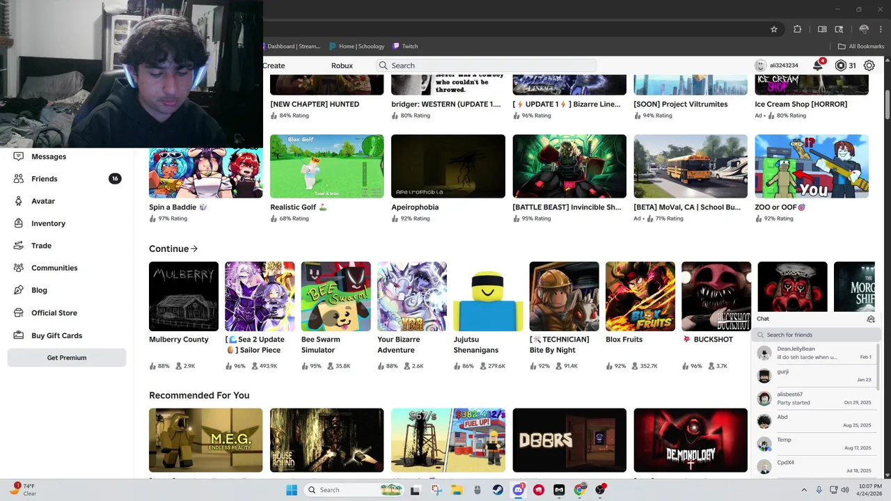Expand the Continue section arrow

coord(194,248)
